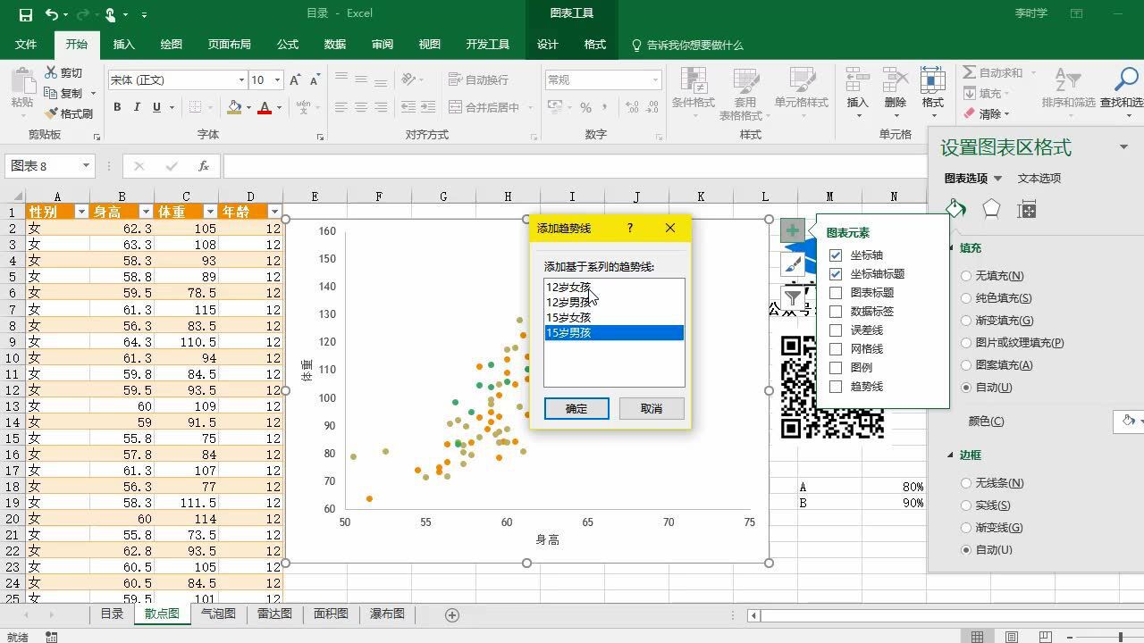Click the Delete cells (删除) icon
1144x643 pixels.
click(895, 81)
